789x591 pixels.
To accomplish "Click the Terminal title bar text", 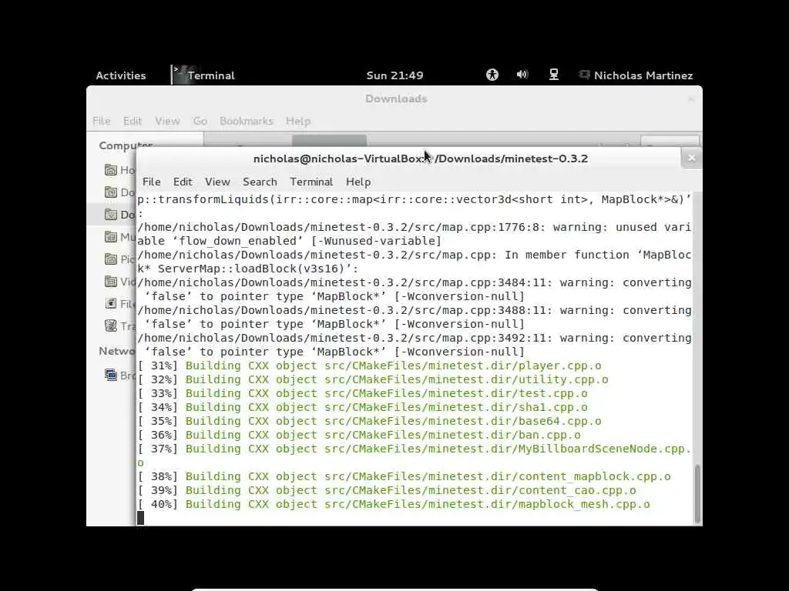I will pyautogui.click(x=420, y=159).
